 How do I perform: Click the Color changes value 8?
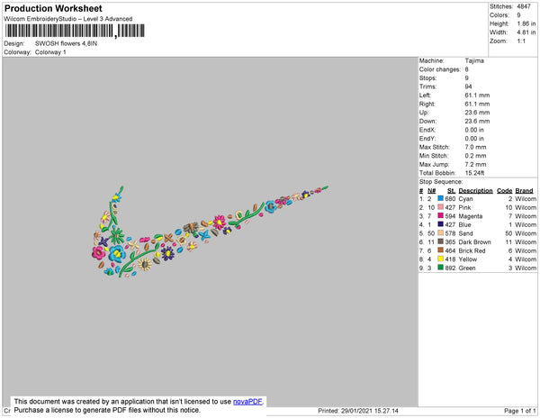466,69
